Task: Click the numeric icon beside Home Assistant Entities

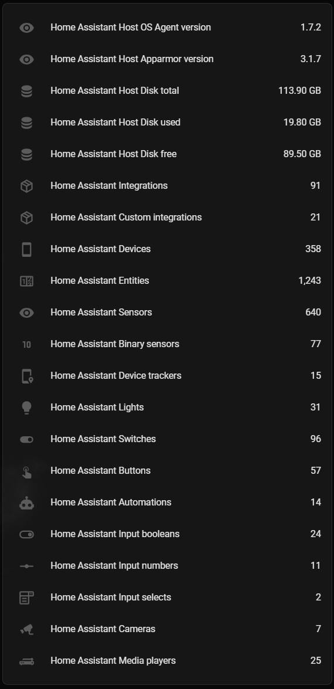Action: click(x=26, y=280)
